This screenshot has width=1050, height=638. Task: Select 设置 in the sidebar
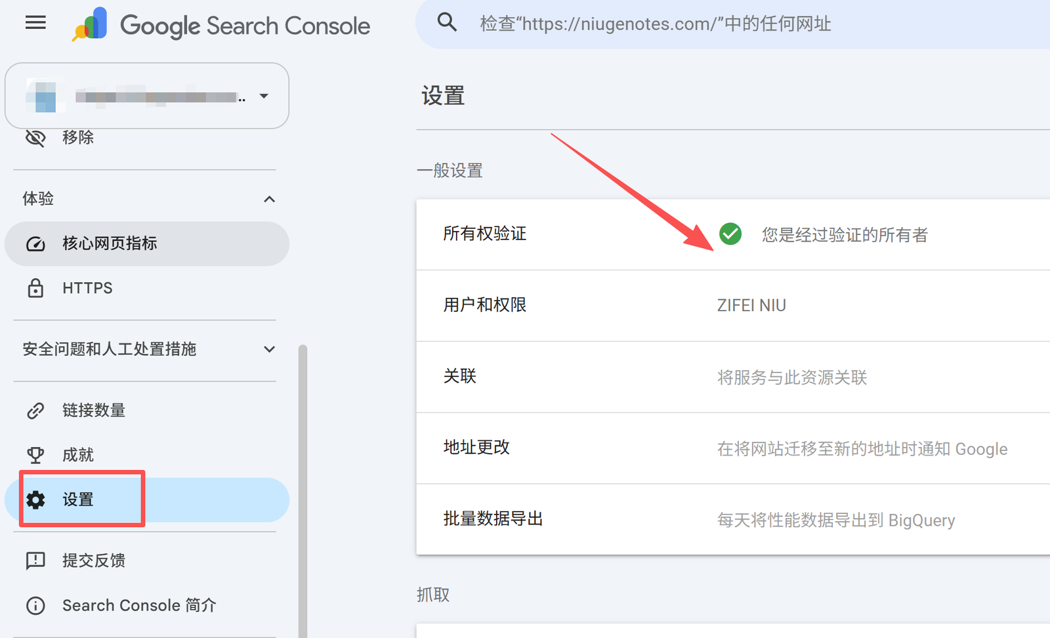(147, 500)
